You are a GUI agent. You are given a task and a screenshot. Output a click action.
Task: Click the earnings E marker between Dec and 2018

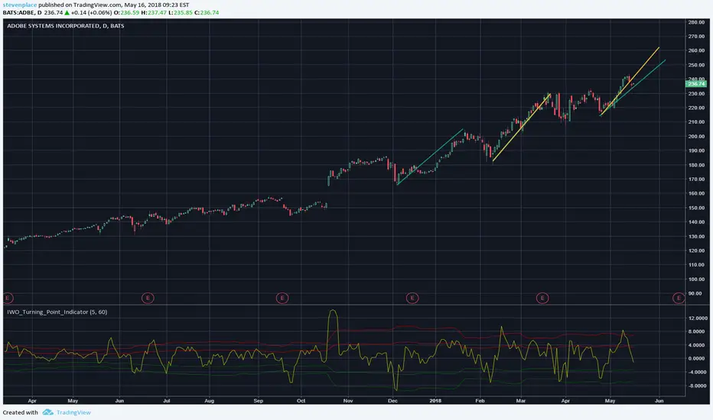[412, 298]
